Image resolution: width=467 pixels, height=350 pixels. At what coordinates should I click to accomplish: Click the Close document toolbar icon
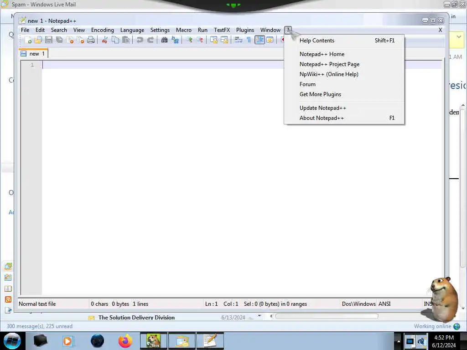coord(70,40)
